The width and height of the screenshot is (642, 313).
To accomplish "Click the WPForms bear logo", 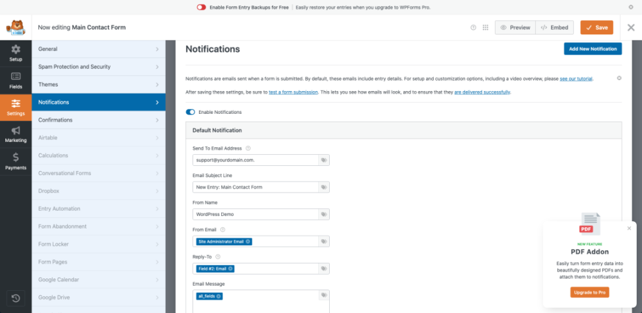I will (16, 27).
